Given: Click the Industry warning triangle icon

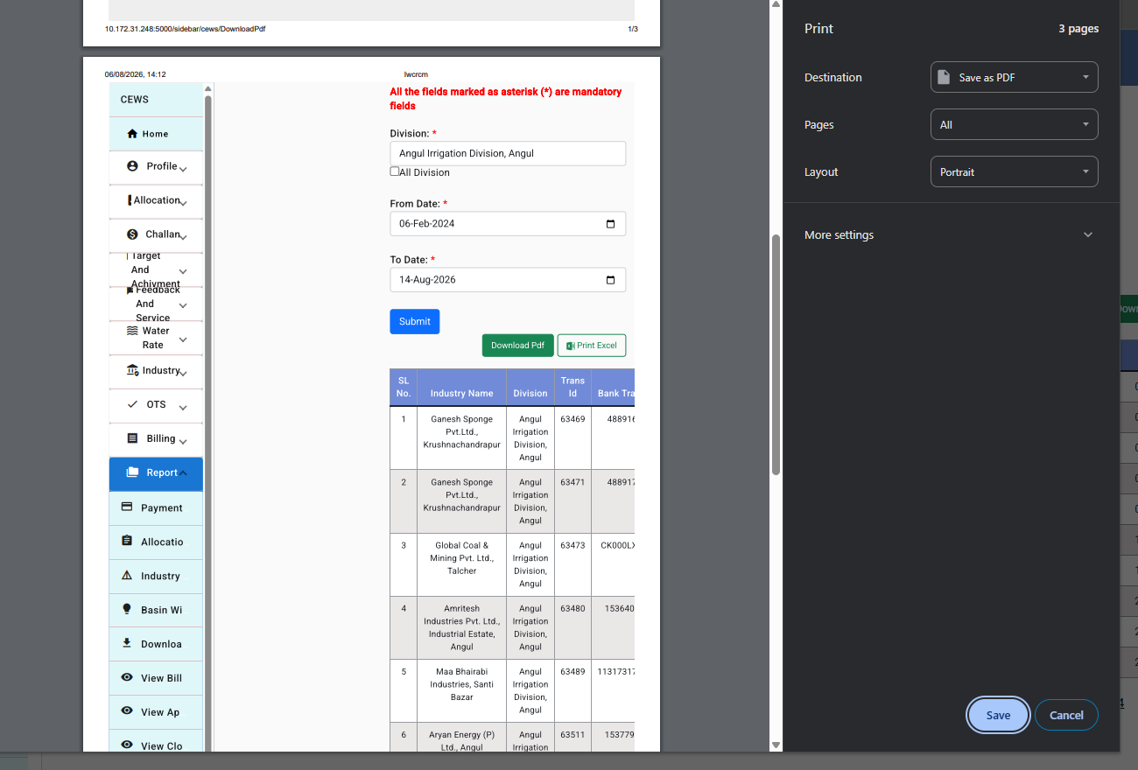Looking at the screenshot, I should [x=126, y=575].
